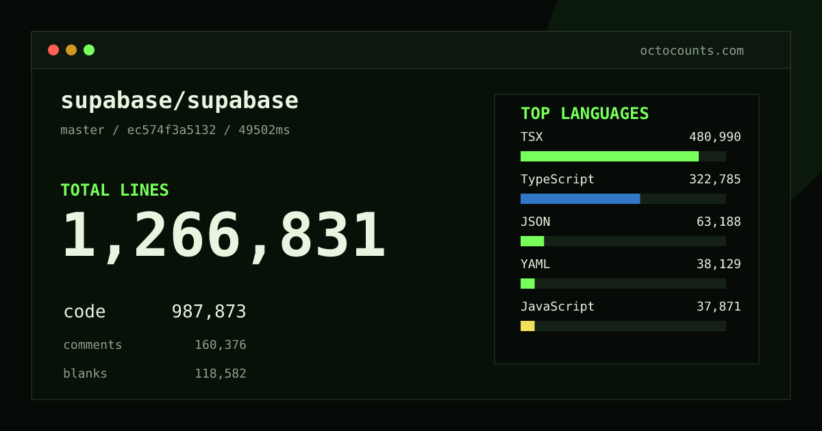Click the blanks row label
Viewport: 822px width, 431px height.
(85, 374)
